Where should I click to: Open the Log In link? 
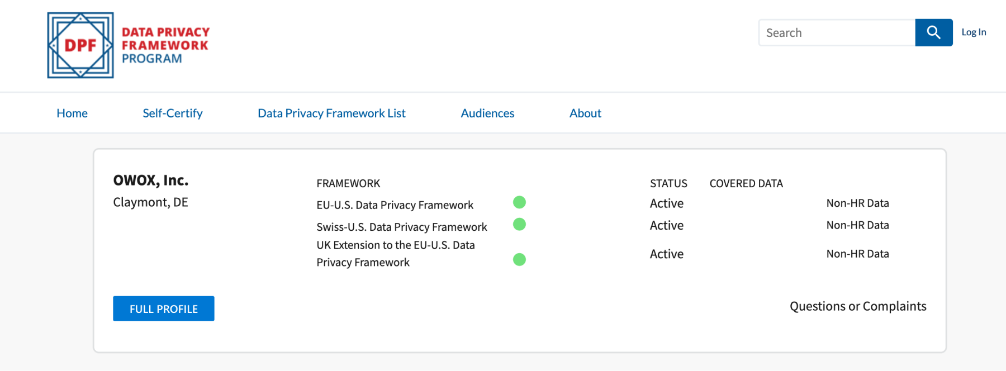[x=974, y=32]
